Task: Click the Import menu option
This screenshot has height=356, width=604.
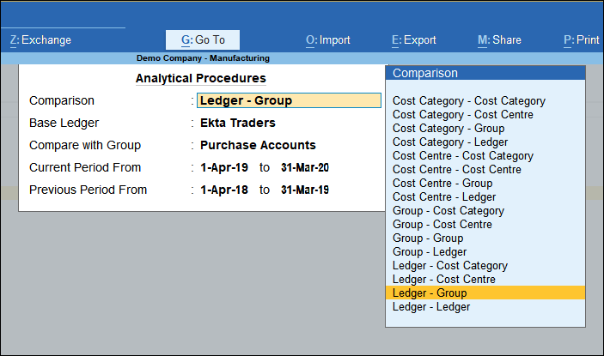Action: [328, 40]
